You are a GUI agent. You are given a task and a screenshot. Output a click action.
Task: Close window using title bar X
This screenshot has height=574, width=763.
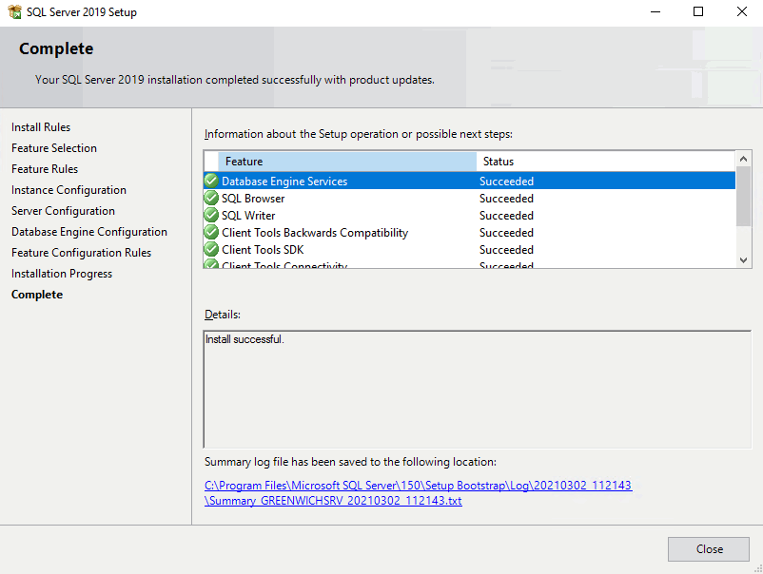(x=741, y=11)
